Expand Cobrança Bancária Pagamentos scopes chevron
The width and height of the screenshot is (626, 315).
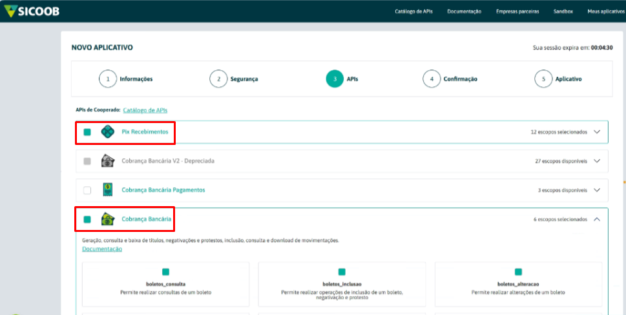coord(597,190)
